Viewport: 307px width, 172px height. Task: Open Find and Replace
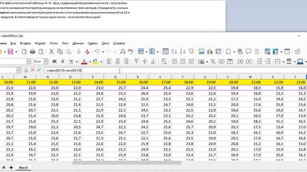coord(123,52)
